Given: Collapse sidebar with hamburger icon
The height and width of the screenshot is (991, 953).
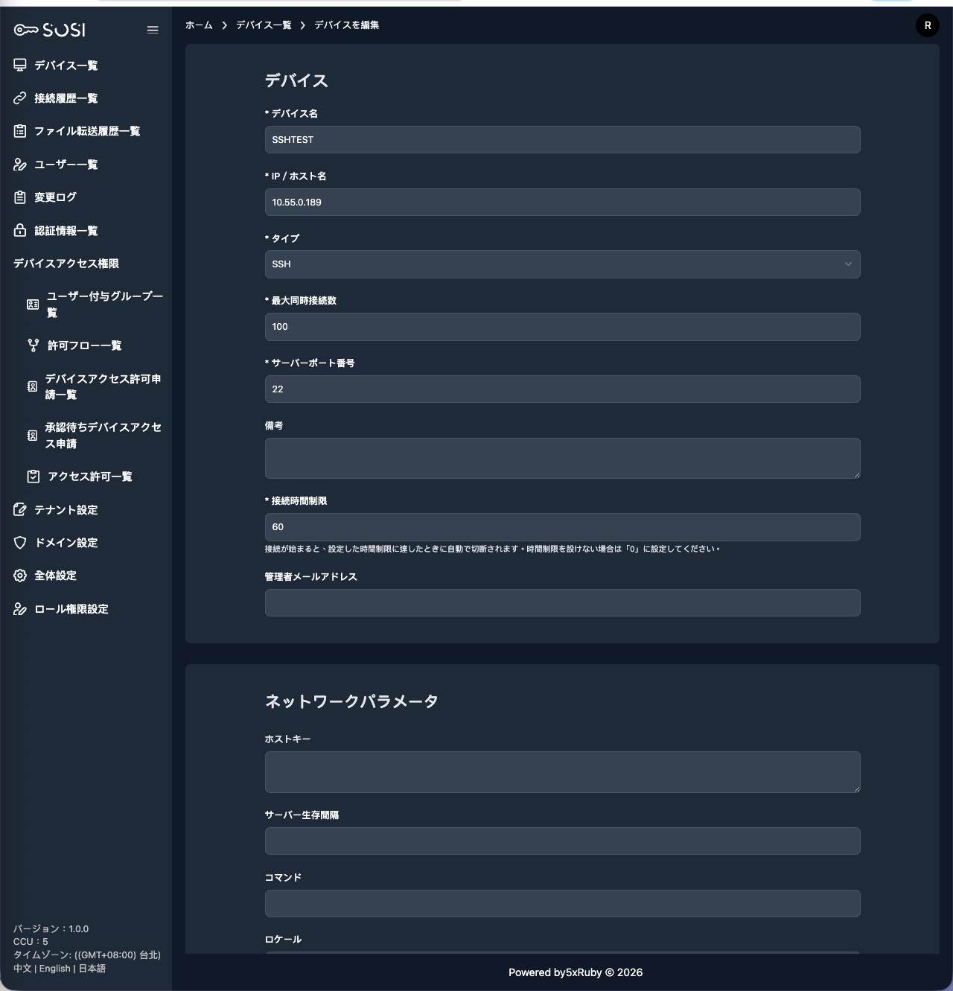Looking at the screenshot, I should click(153, 30).
